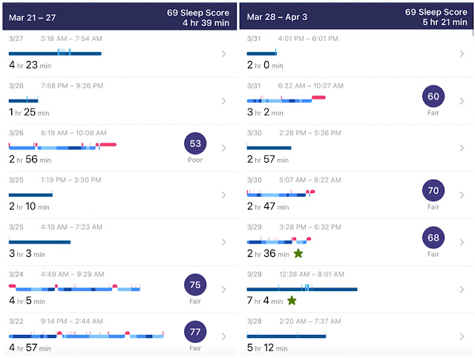The width and height of the screenshot is (475, 358).
Task: Select the Mar 21 – 27 week header
Action: [x=119, y=16]
